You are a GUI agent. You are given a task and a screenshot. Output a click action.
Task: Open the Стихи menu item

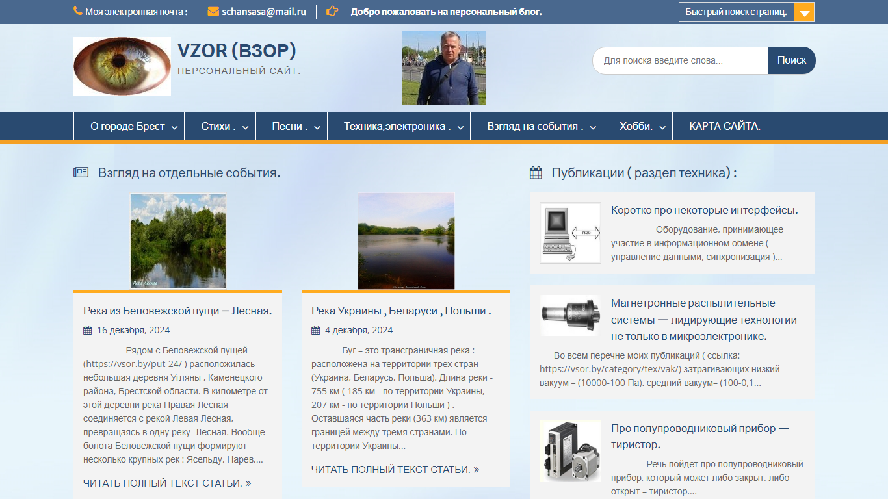coord(218,127)
